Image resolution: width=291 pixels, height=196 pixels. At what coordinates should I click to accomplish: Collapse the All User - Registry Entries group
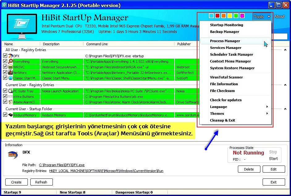tap(285, 50)
